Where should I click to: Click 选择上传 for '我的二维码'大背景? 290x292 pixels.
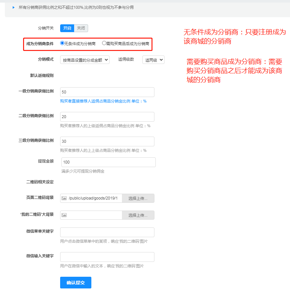(138, 215)
